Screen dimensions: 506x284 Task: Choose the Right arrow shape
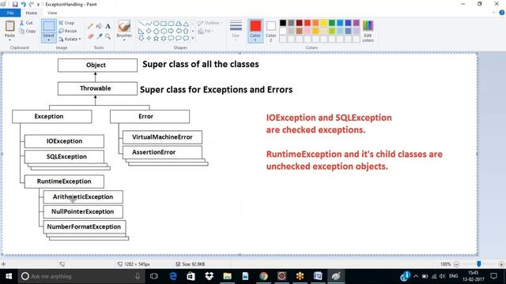[x=171, y=31]
